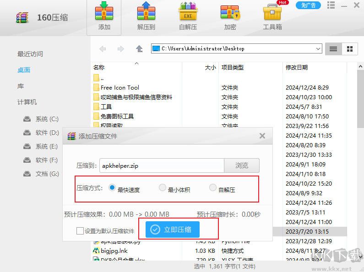Screen dimensions: 364x272
Task: Switch to grid thumbnail view
Action: [x=350, y=49]
